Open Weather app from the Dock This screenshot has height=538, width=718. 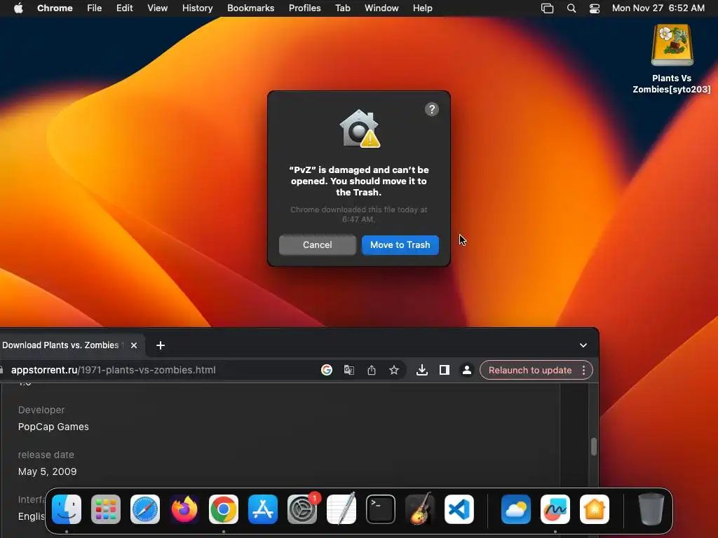[x=516, y=509]
